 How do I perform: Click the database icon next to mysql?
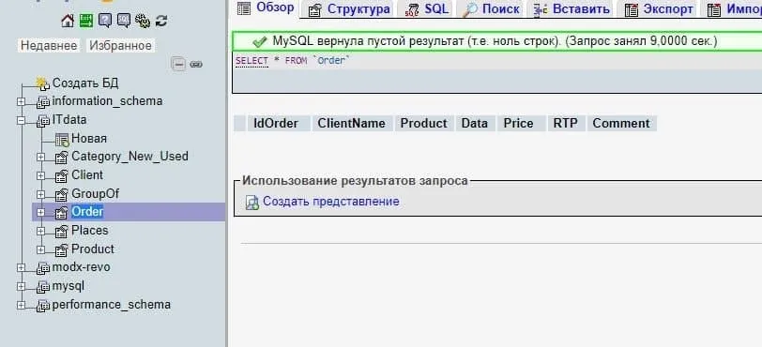(x=43, y=286)
